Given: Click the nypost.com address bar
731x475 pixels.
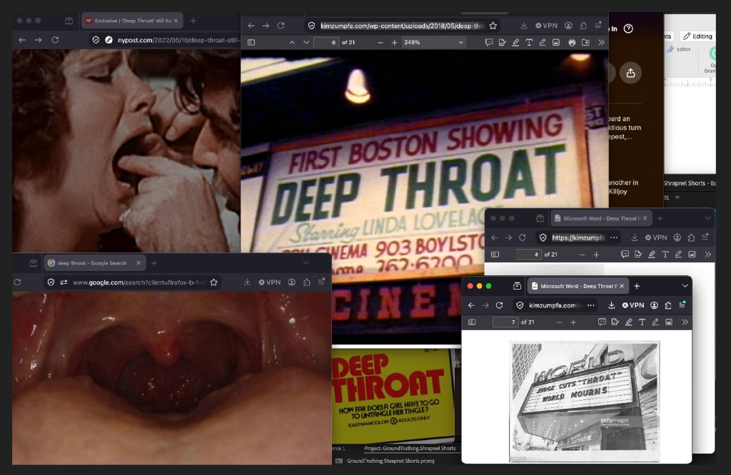Looking at the screenshot, I should [166, 40].
